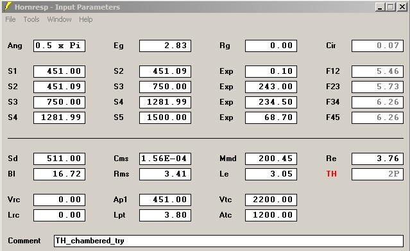
Task: Select the Cms input field
Action: point(166,159)
